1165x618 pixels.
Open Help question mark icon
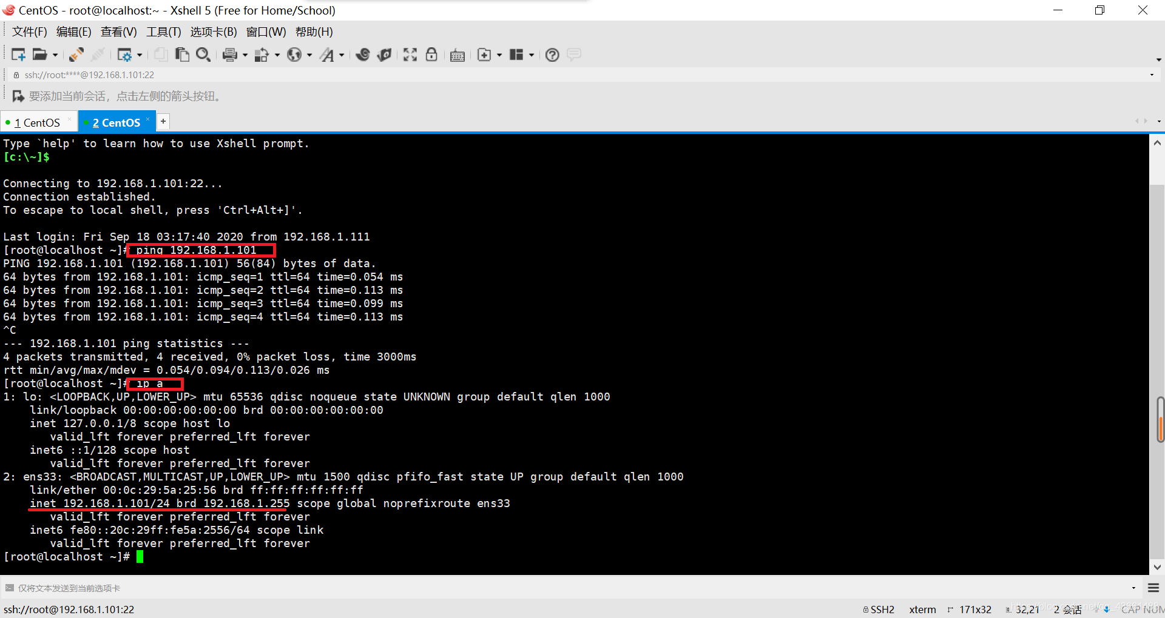[552, 55]
